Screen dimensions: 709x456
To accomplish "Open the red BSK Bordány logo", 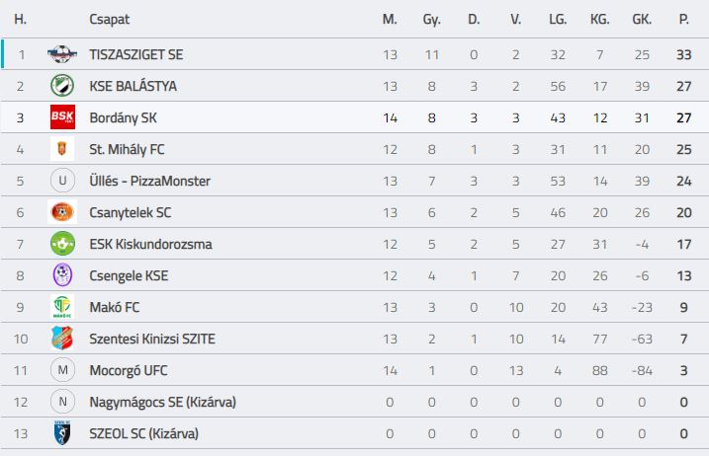I will coord(62,117).
